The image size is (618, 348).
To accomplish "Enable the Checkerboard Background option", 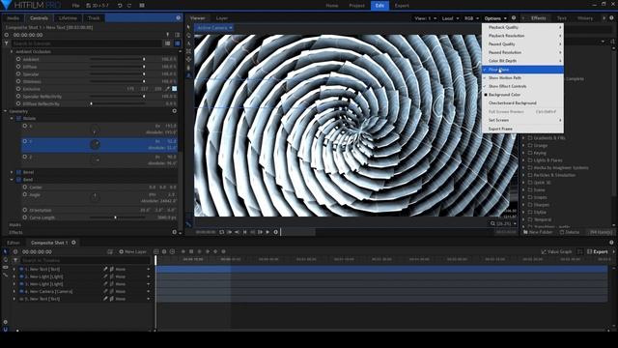I will pos(522,103).
